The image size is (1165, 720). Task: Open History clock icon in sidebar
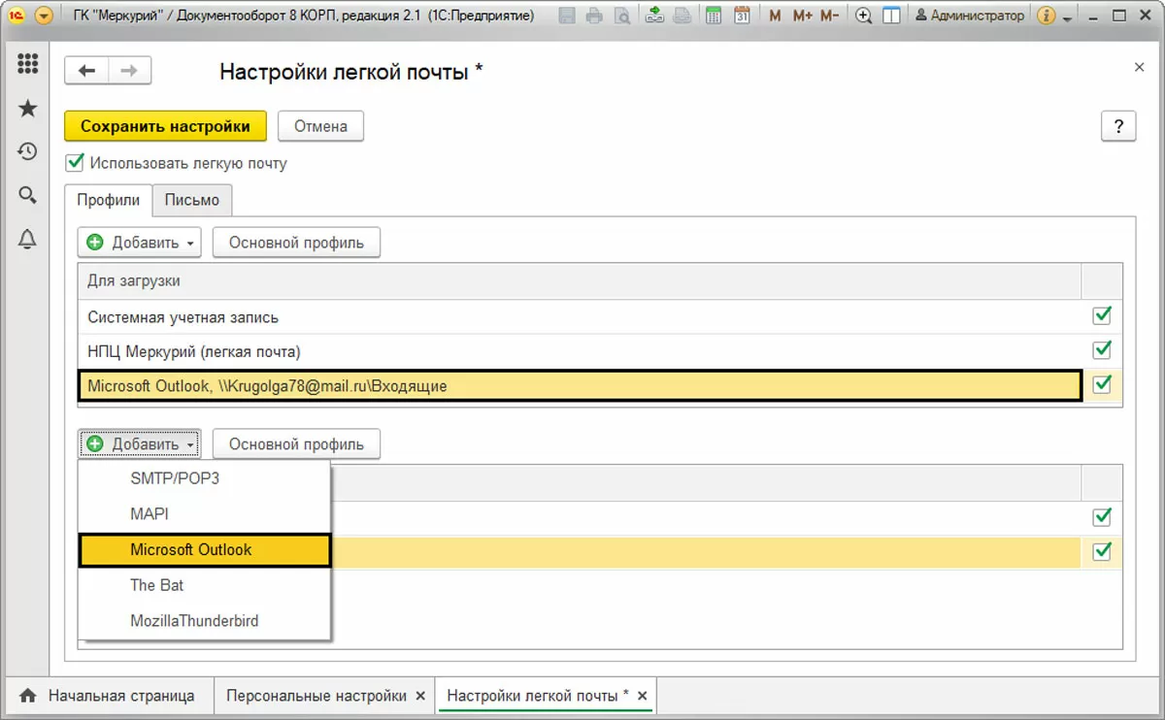[27, 151]
